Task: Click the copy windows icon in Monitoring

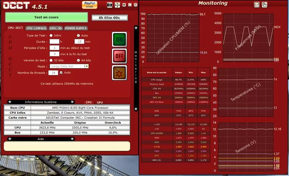Action: [264, 5]
